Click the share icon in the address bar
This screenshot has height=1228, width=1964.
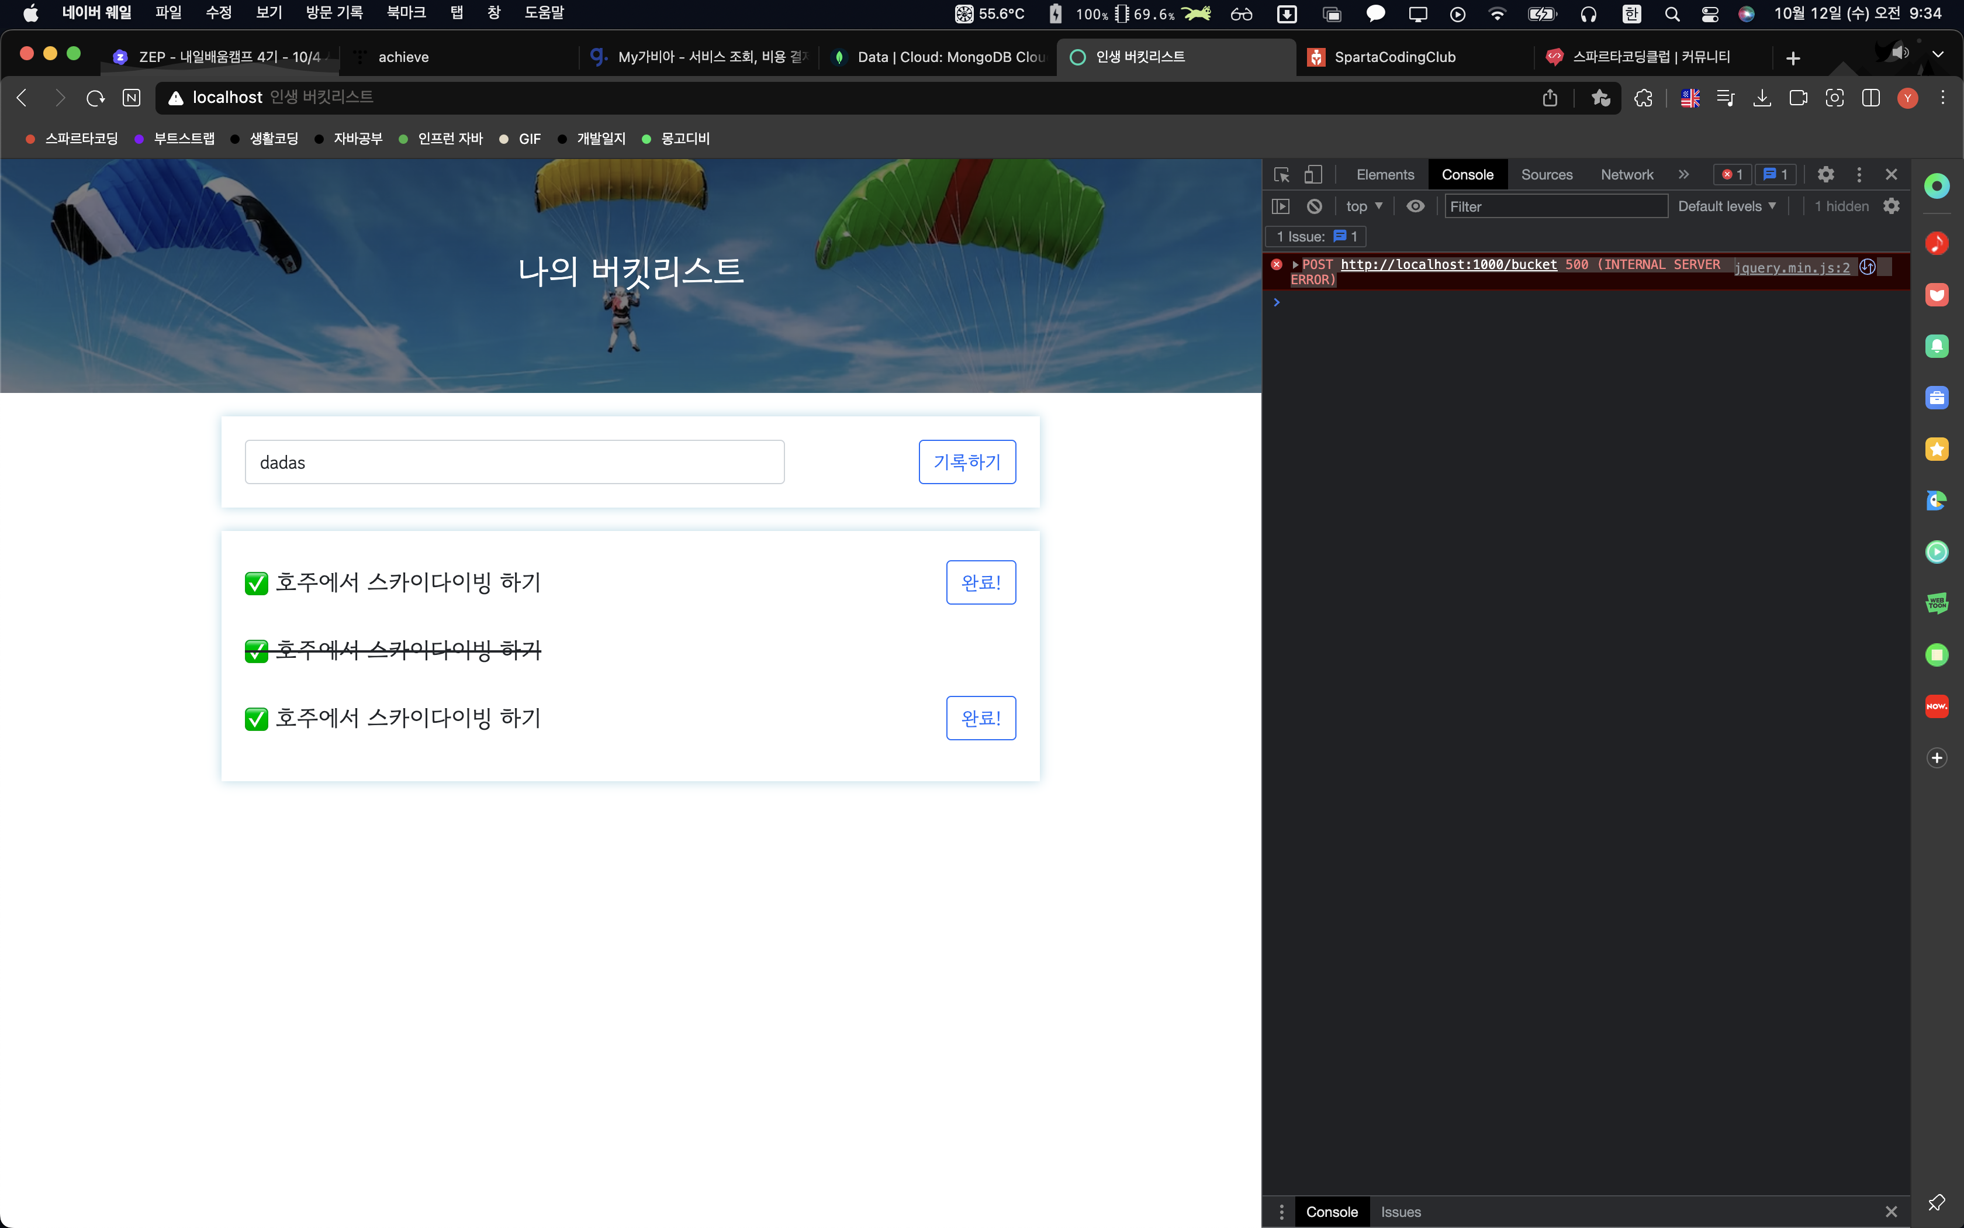(x=1550, y=98)
